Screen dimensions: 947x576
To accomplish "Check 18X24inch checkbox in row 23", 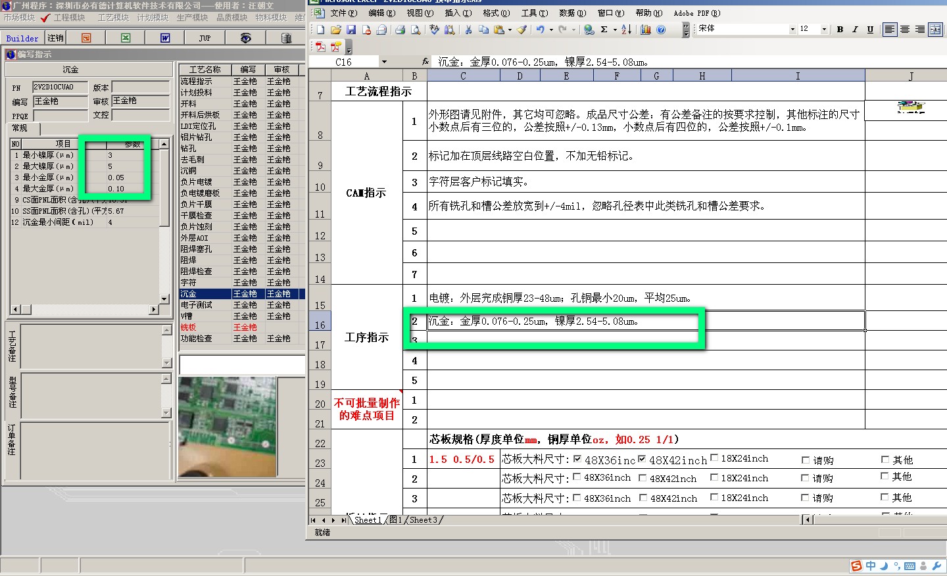I will 714,458.
